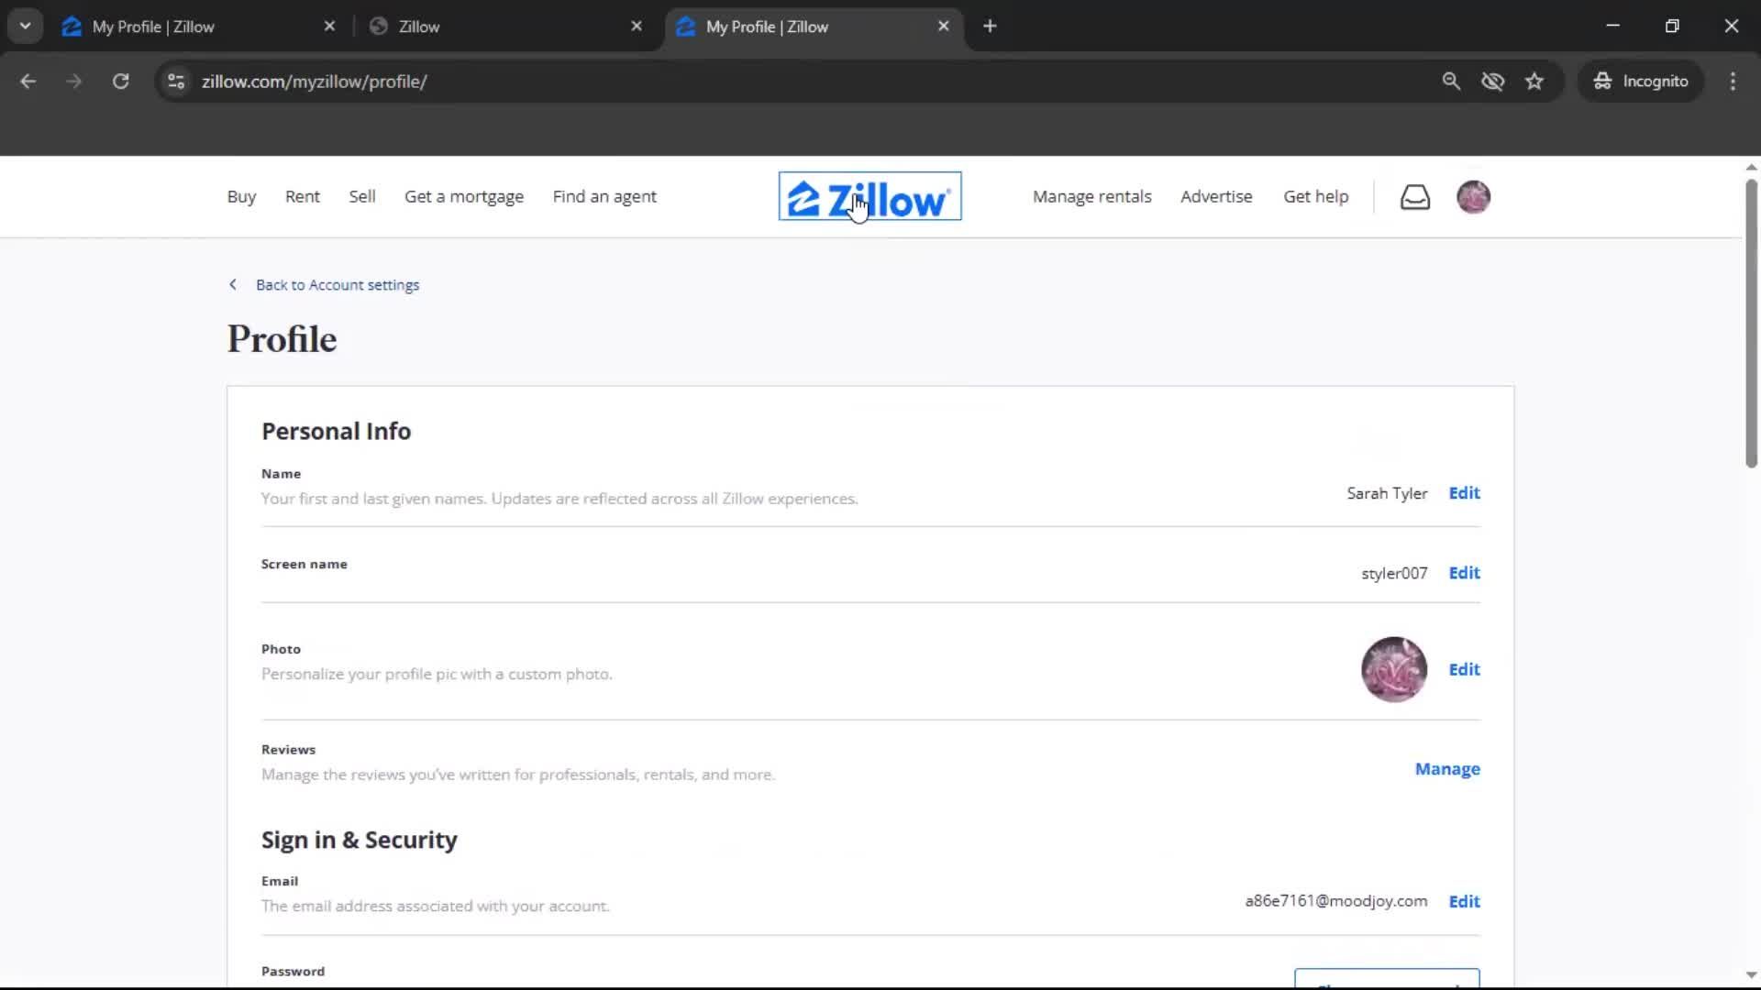Viewport: 1761px width, 990px height.
Task: Click the profile photo thumbnail
Action: click(x=1394, y=669)
